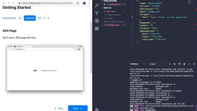
Task: Click the web page vertical scrollbar
Action: pos(91,47)
